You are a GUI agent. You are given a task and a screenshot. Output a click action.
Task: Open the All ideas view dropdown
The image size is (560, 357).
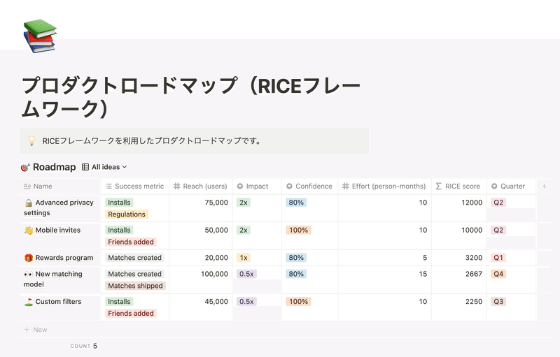tap(109, 167)
